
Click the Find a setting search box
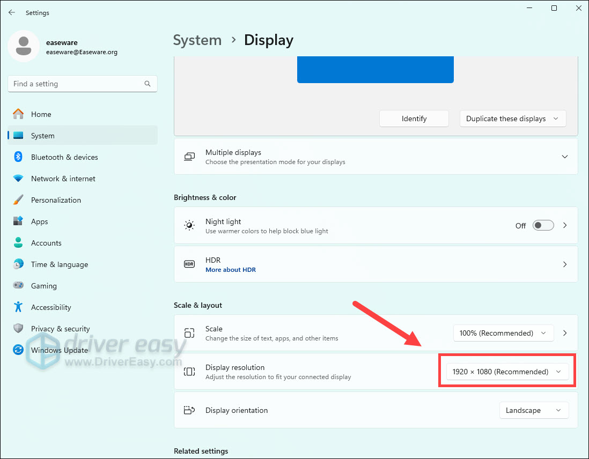tap(75, 84)
